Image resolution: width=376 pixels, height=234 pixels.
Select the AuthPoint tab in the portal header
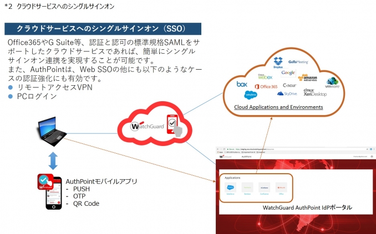(x=247, y=157)
